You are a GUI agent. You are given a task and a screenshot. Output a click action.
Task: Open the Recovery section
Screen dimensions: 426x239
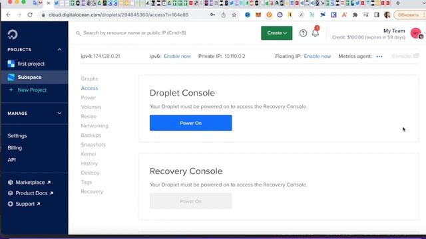pos(92,192)
